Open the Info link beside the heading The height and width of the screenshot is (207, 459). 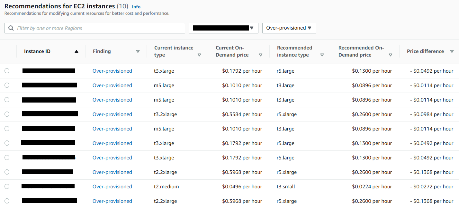[x=136, y=7]
